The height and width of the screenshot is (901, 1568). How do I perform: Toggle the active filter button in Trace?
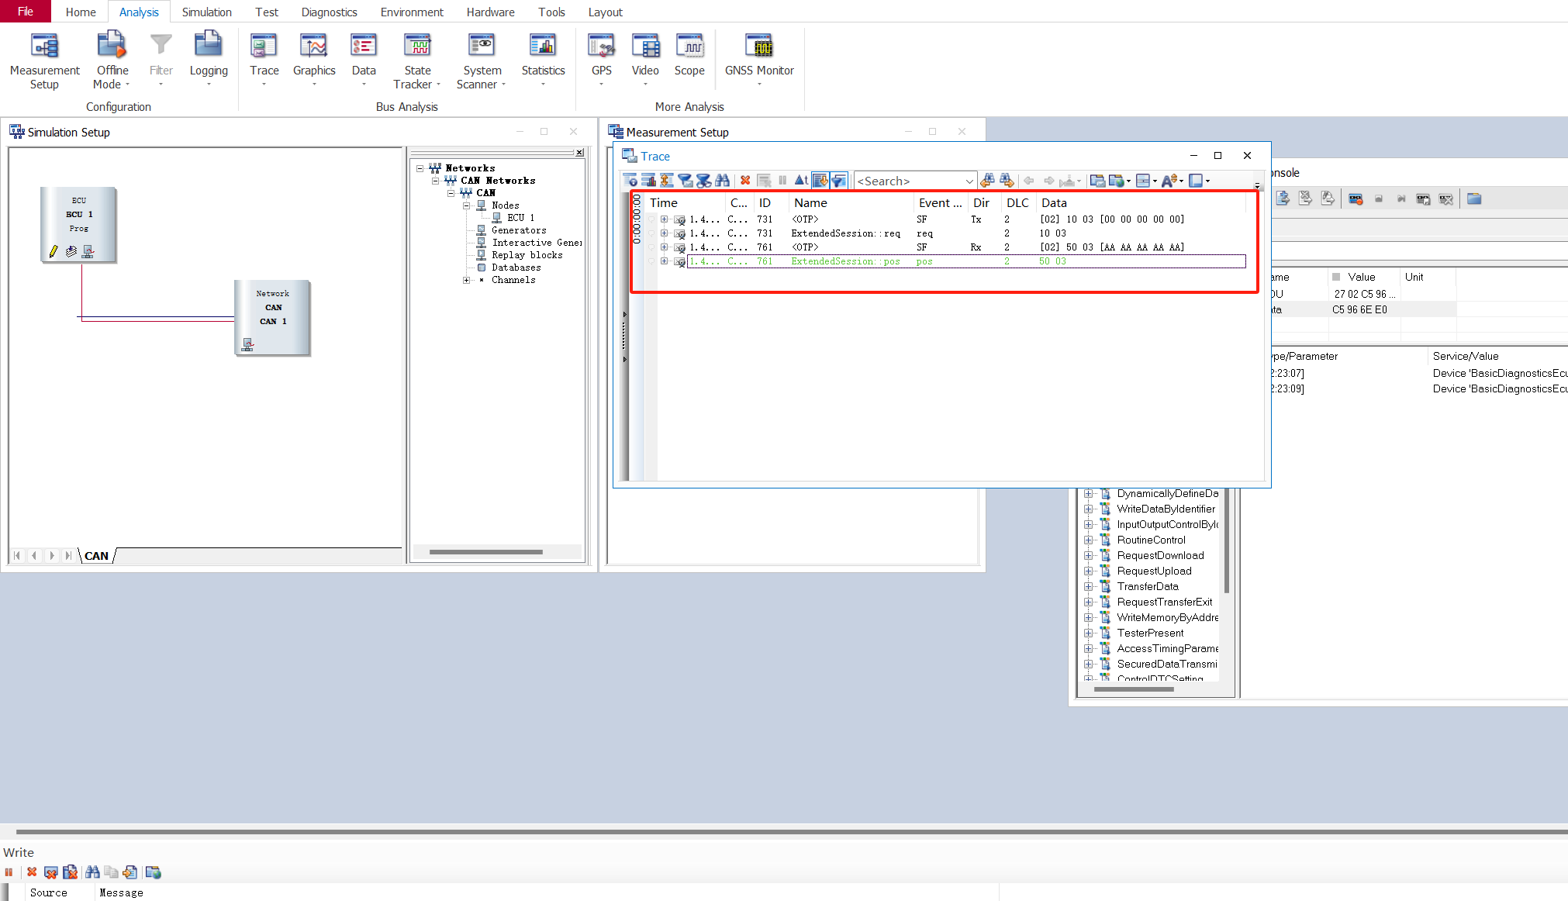(839, 181)
